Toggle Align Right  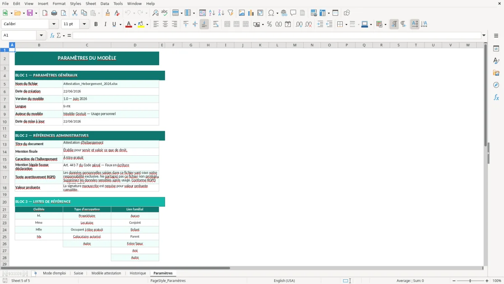(174, 24)
